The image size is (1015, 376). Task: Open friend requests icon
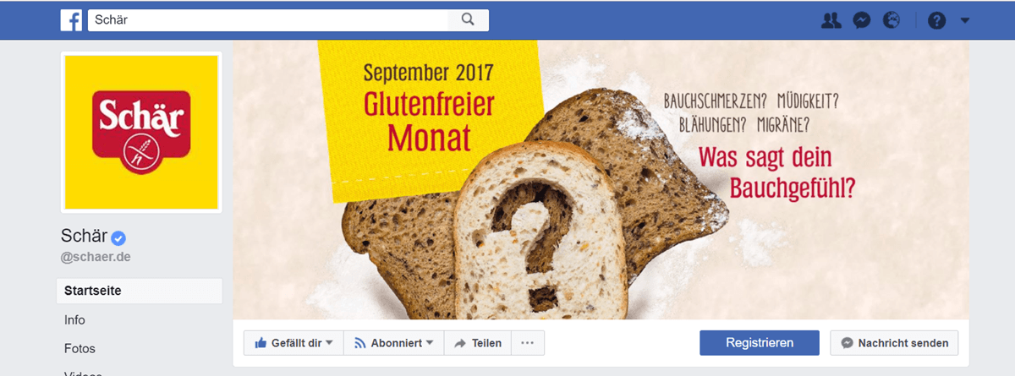click(831, 20)
